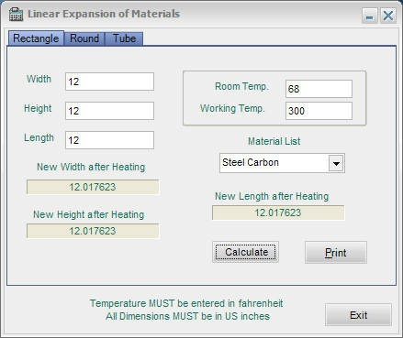Click the Material List label
The image size is (403, 338).
[274, 141]
